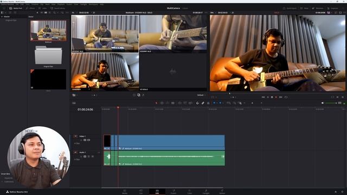The width and height of the screenshot is (347, 195).
Task: Open the Default multicam layout dropdown
Action: point(201,95)
